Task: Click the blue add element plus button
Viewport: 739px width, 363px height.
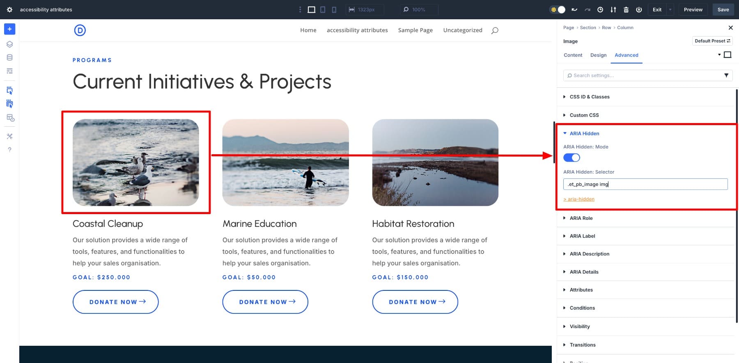Action: pyautogui.click(x=9, y=29)
